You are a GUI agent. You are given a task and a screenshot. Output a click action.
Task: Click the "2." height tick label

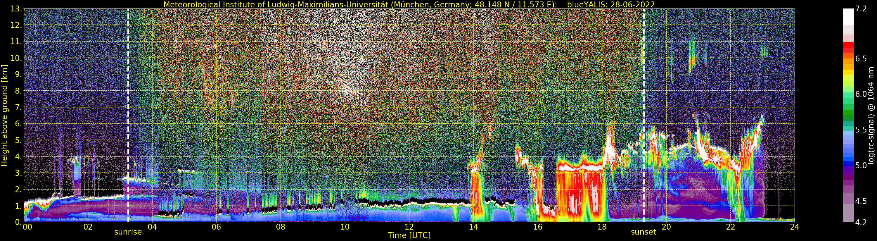[18, 190]
